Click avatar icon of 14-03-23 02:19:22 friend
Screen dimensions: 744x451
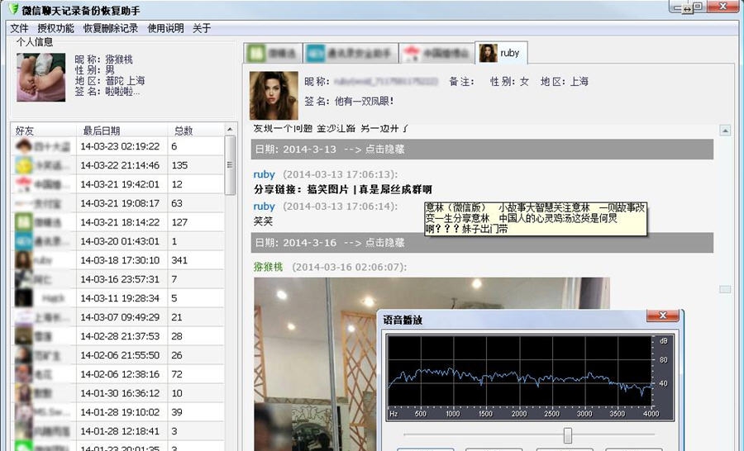pos(23,146)
